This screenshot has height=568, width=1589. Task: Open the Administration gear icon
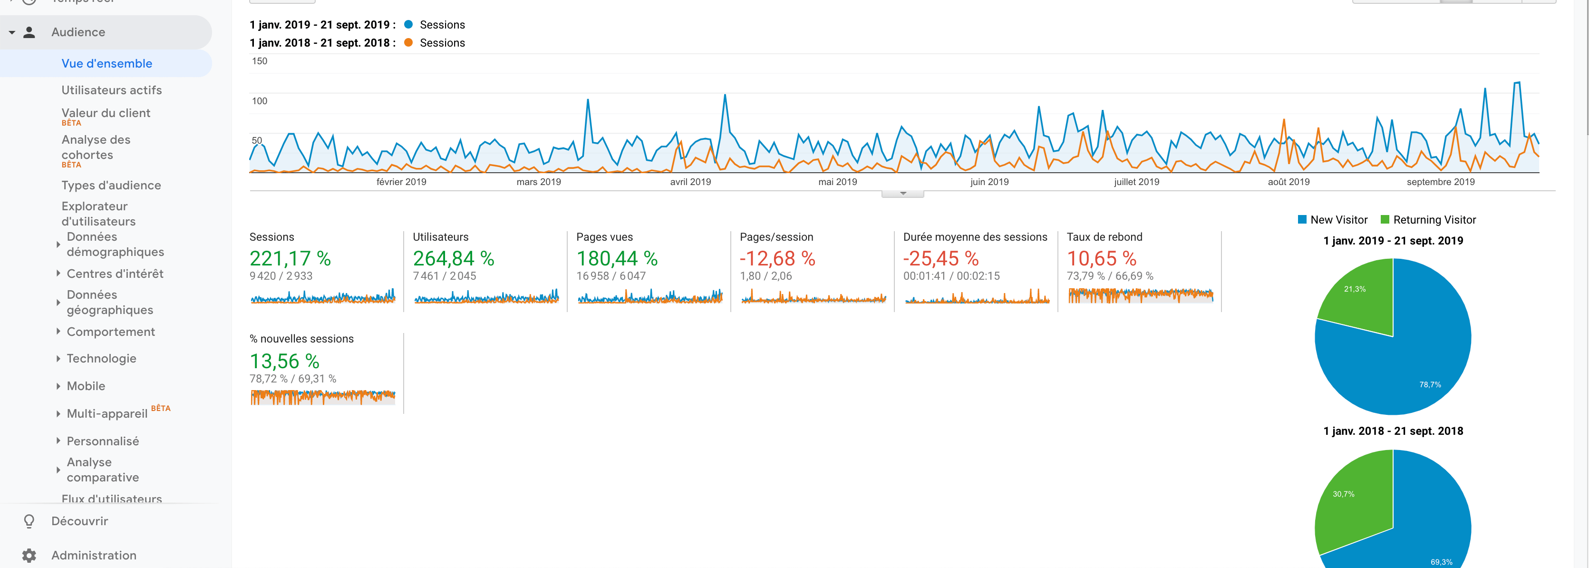click(x=29, y=555)
